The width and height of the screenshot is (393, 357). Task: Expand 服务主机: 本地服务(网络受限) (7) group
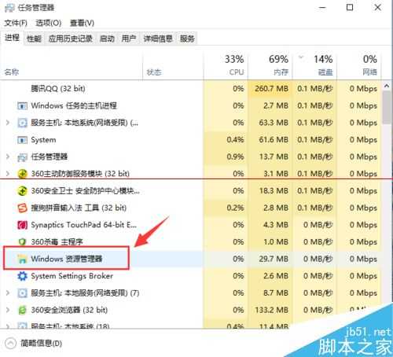pos(8,293)
